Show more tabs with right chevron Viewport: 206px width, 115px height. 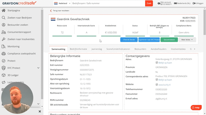pyautogui.click(x=195, y=49)
